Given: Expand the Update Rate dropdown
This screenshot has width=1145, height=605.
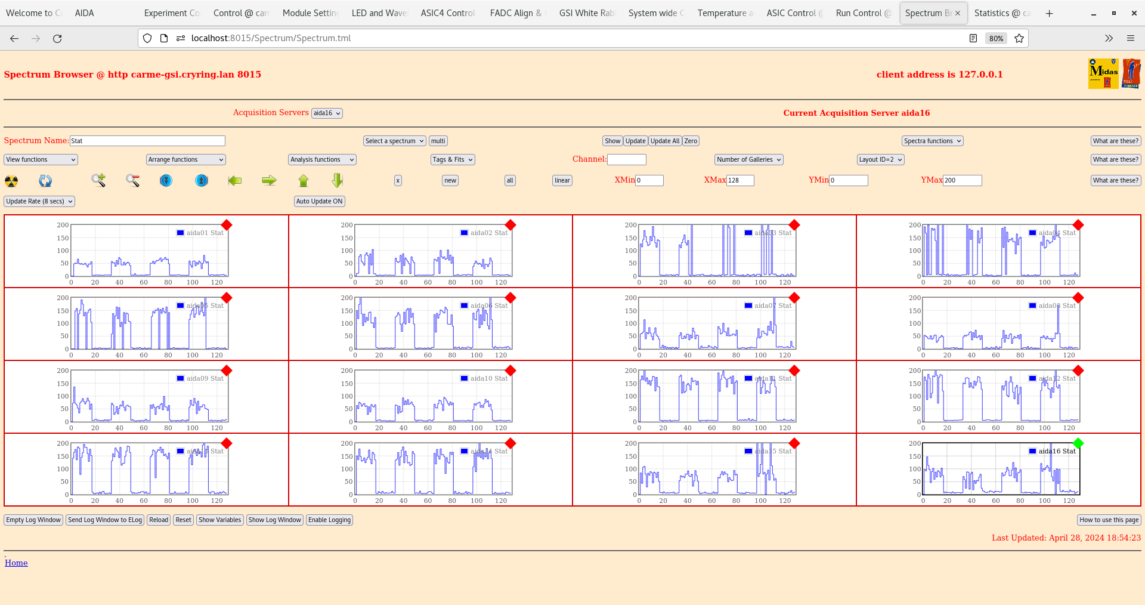Looking at the screenshot, I should click(39, 202).
